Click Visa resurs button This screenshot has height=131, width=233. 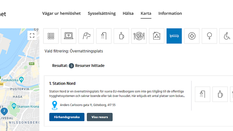pos(100,117)
